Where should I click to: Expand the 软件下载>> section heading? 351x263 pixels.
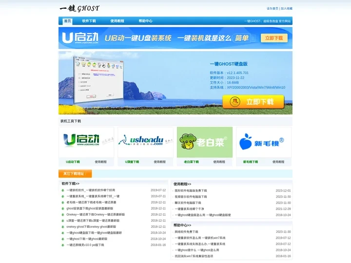coord(71,184)
